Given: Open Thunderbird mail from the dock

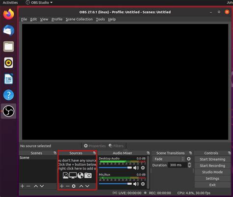Looking at the screenshot, I should (8, 30).
